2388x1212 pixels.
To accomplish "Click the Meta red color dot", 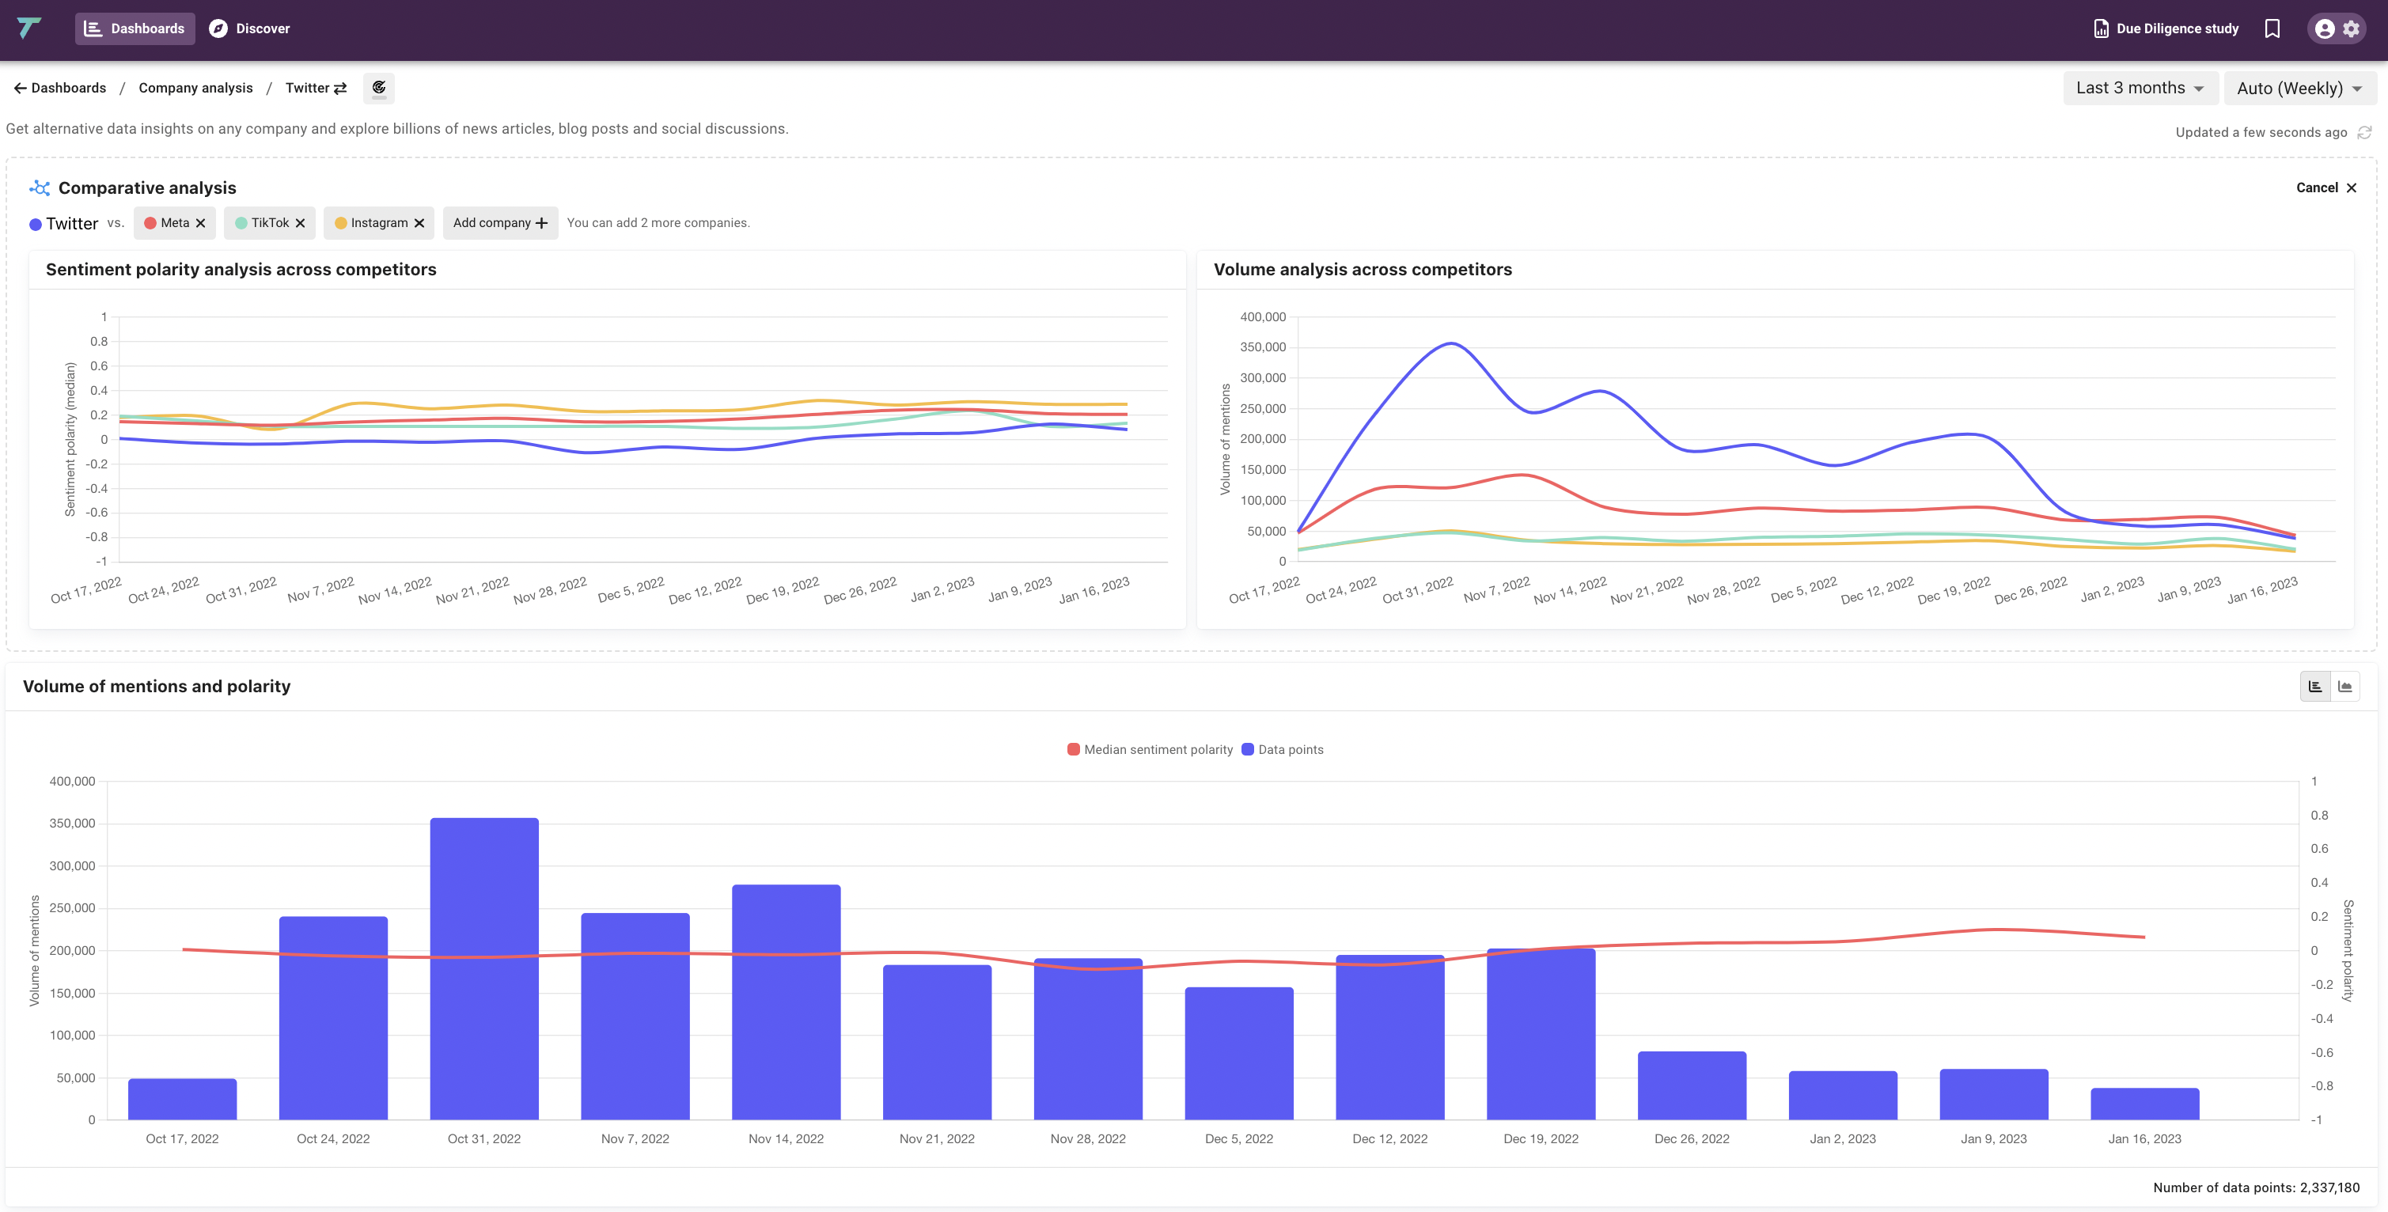I will tap(150, 223).
